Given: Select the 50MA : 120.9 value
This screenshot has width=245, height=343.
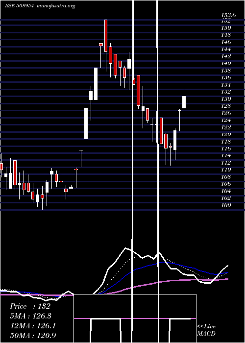Looking at the screenshot, I should tap(33, 336).
